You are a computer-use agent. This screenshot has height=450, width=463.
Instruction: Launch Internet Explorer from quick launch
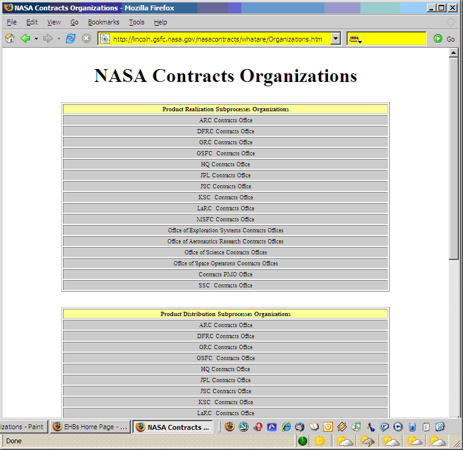point(286,427)
